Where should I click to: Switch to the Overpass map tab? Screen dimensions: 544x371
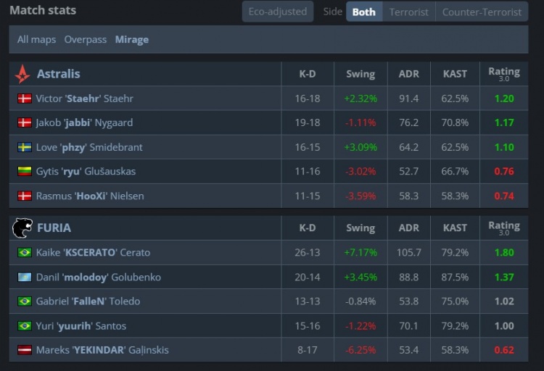point(85,40)
